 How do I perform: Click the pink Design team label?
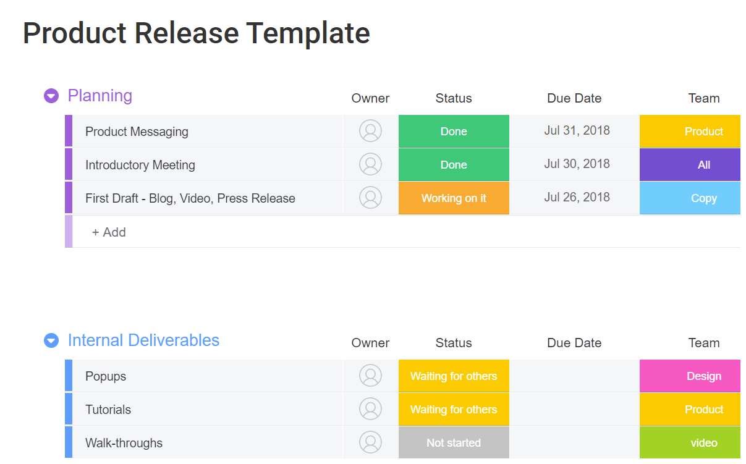(690, 376)
